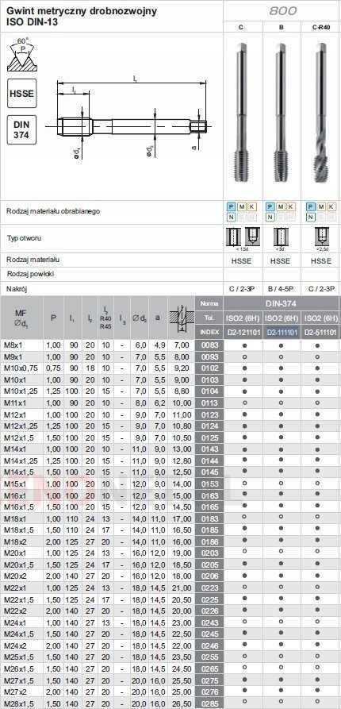This screenshot has height=709, width=341.
Task: Select the blue P material square in column C
Action: pyautogui.click(x=232, y=206)
